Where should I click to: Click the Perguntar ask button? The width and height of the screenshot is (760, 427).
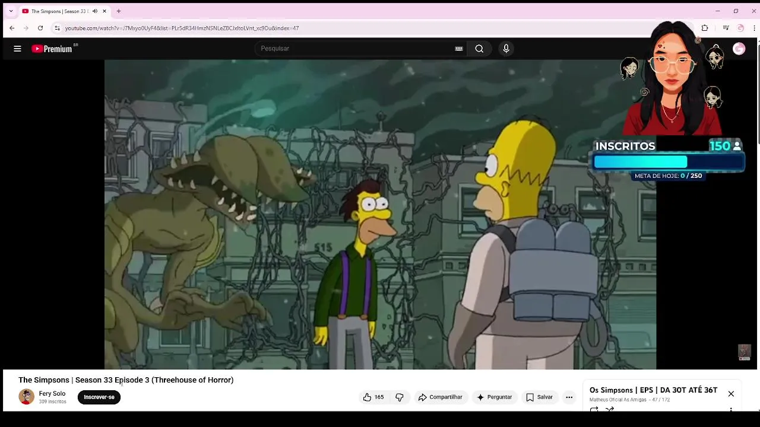[494, 397]
